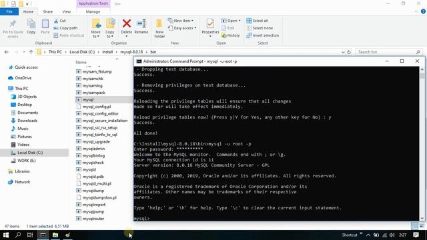Screen dimensions: 427x240
Task: Click Invert selection
Action: [263, 35]
